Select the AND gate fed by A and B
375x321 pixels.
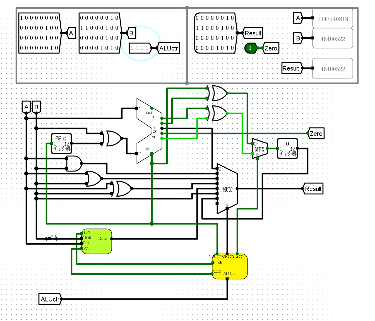point(74,163)
